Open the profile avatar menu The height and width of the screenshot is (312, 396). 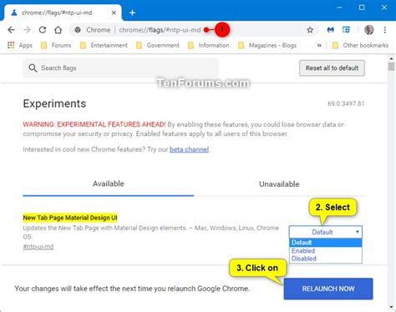[369, 30]
